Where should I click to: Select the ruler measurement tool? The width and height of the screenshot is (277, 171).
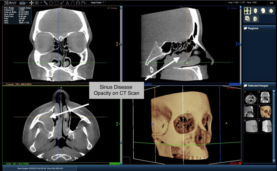point(46,3)
